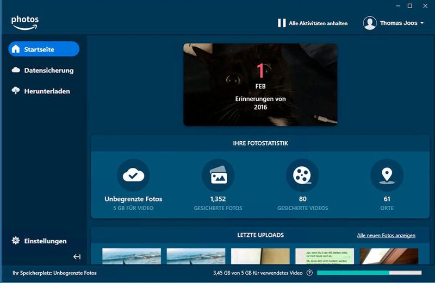This screenshot has height=283, width=435.
Task: Click the Orte location pin icon
Action: pyautogui.click(x=387, y=175)
